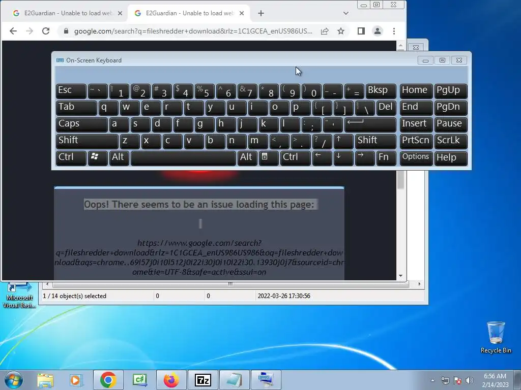Screen dimensions: 521x390
Task: Click the Enter key arrow
Action: 370,124
